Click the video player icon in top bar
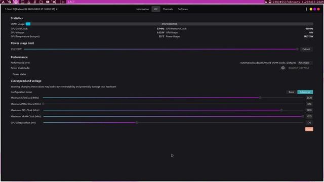 (48, 2)
